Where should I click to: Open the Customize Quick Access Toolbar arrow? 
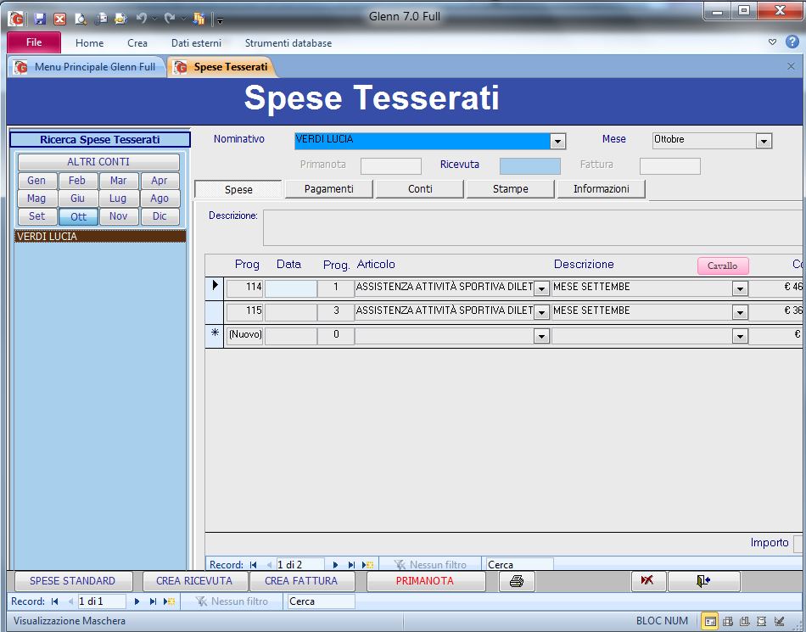tap(220, 20)
